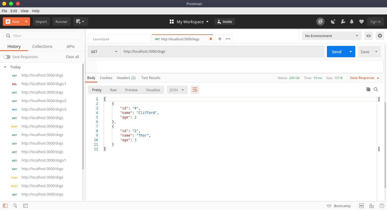The image size is (387, 210).
Task: Copy response body using the copy icon
Action: (x=368, y=89)
